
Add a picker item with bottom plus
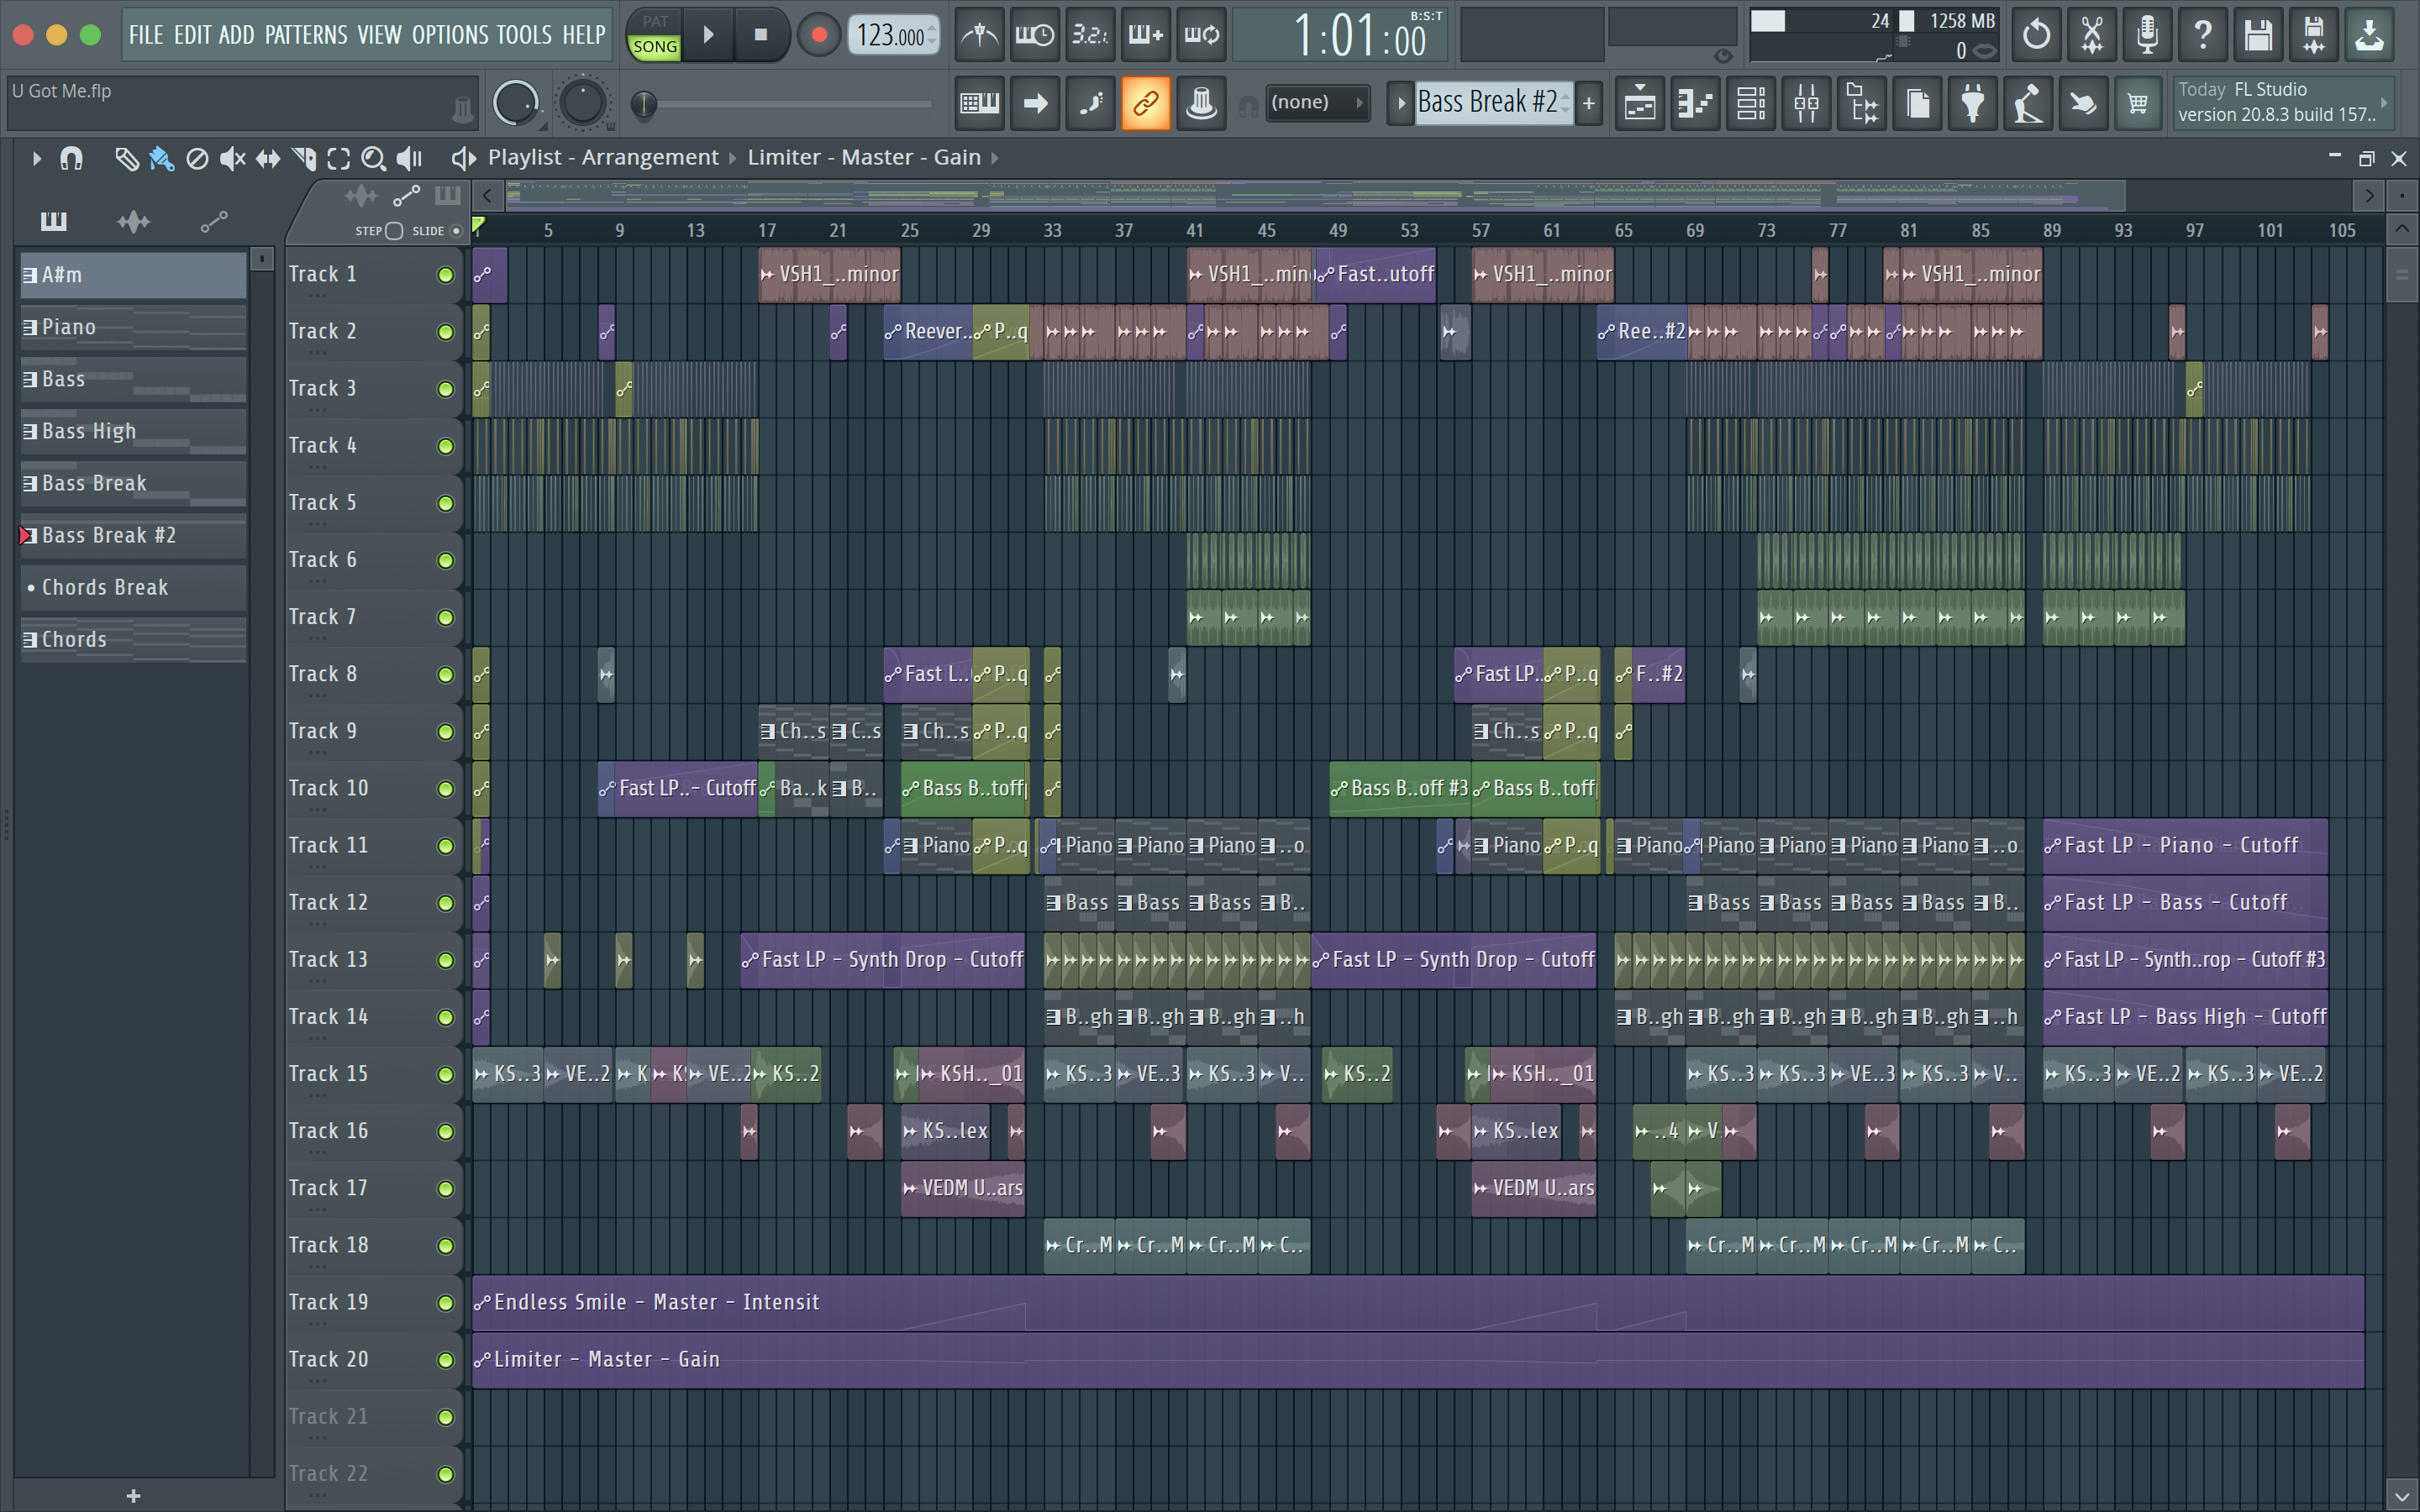(x=134, y=1496)
